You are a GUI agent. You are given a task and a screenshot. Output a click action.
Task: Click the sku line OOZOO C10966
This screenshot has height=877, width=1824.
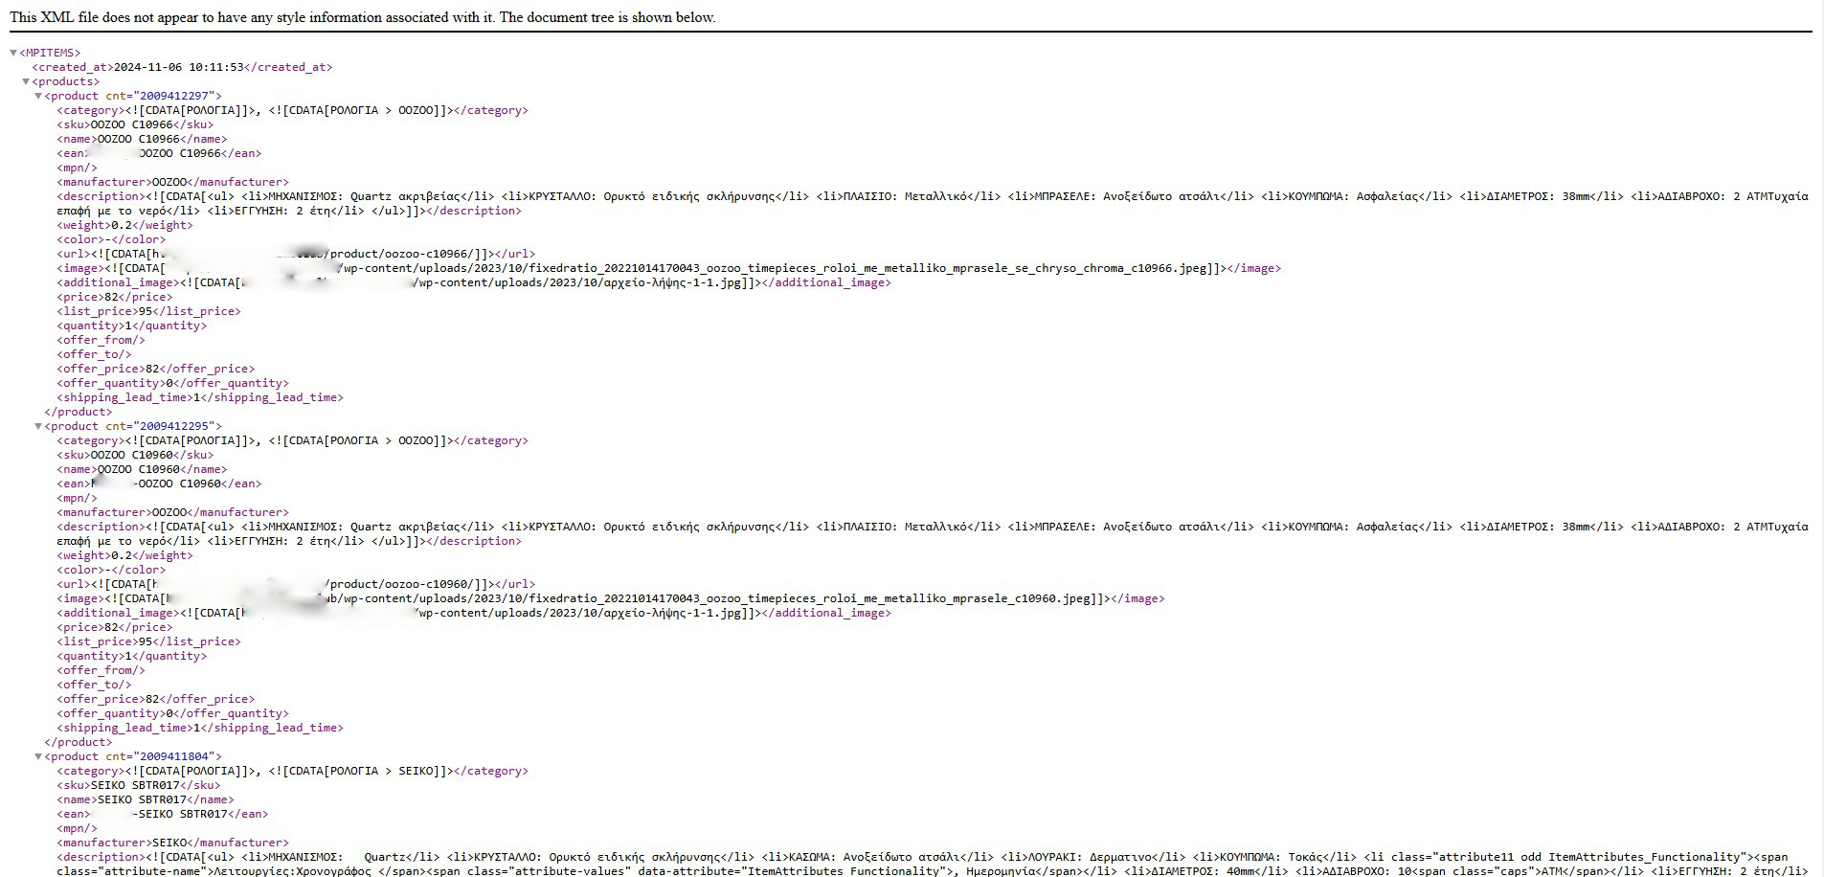[x=135, y=124]
